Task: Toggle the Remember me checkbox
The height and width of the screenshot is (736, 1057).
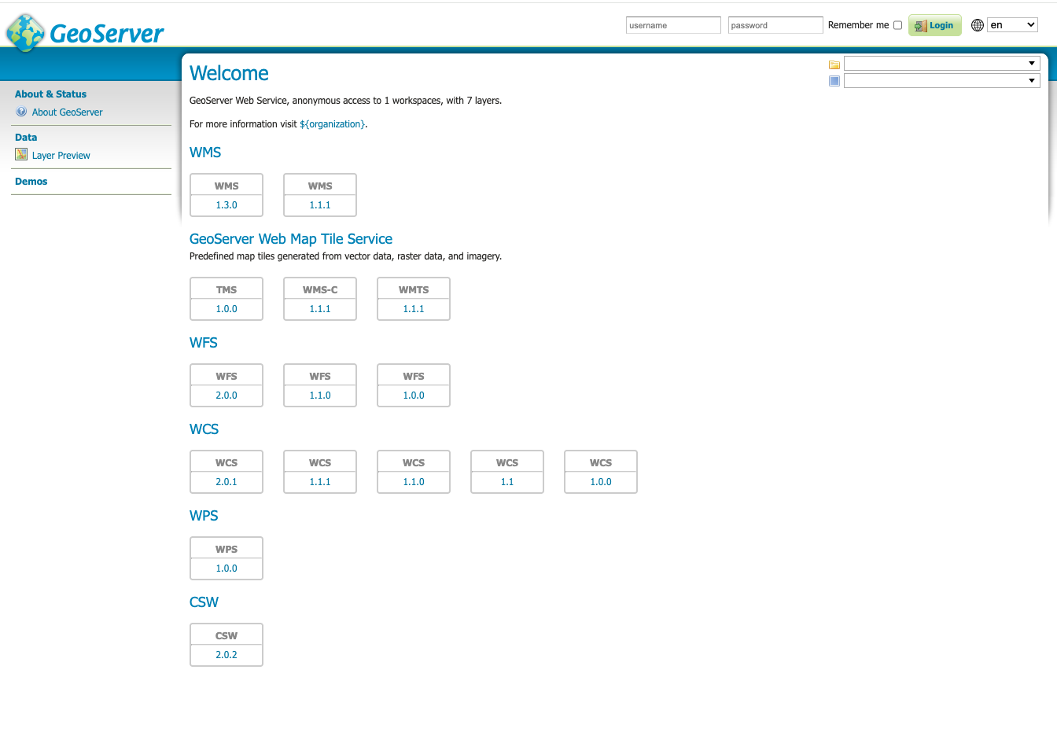Action: pos(897,25)
